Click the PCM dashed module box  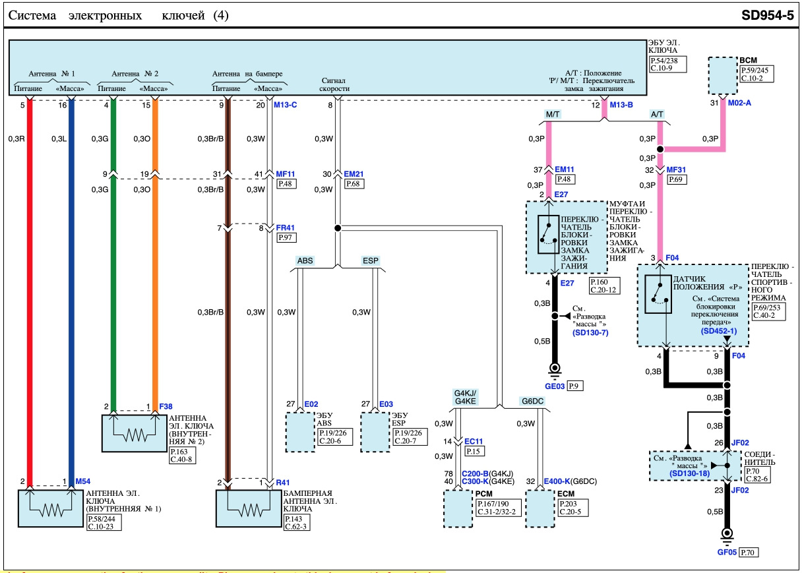click(x=458, y=508)
